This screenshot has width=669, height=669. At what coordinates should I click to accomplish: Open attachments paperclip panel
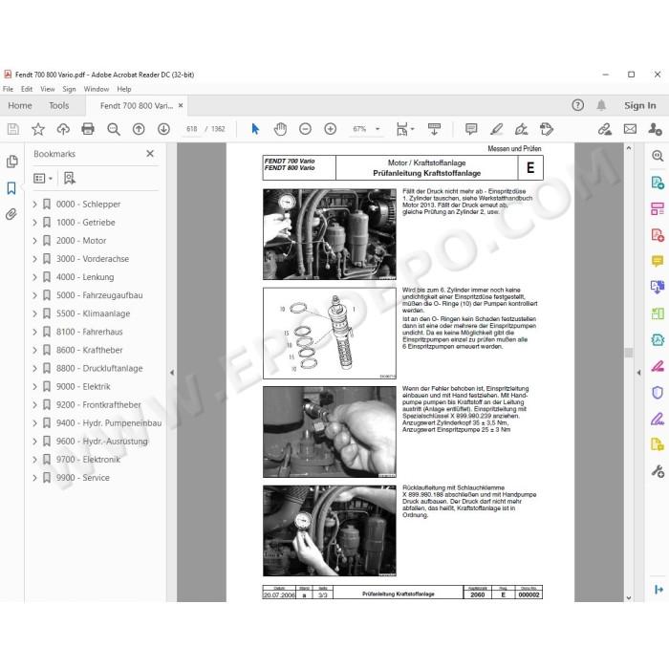11,214
